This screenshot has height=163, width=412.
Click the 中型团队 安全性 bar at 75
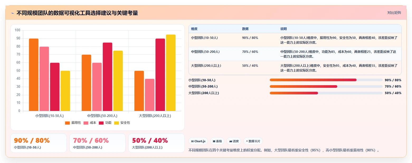[118, 81]
